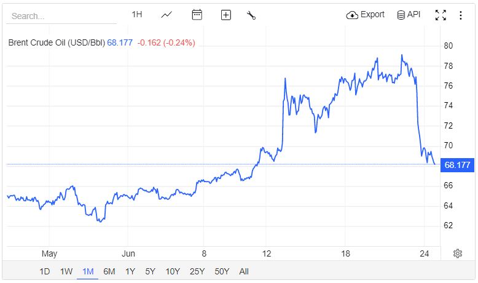Open the three-dot more options menu
Image resolution: width=478 pixels, height=283 pixels.
pos(461,15)
